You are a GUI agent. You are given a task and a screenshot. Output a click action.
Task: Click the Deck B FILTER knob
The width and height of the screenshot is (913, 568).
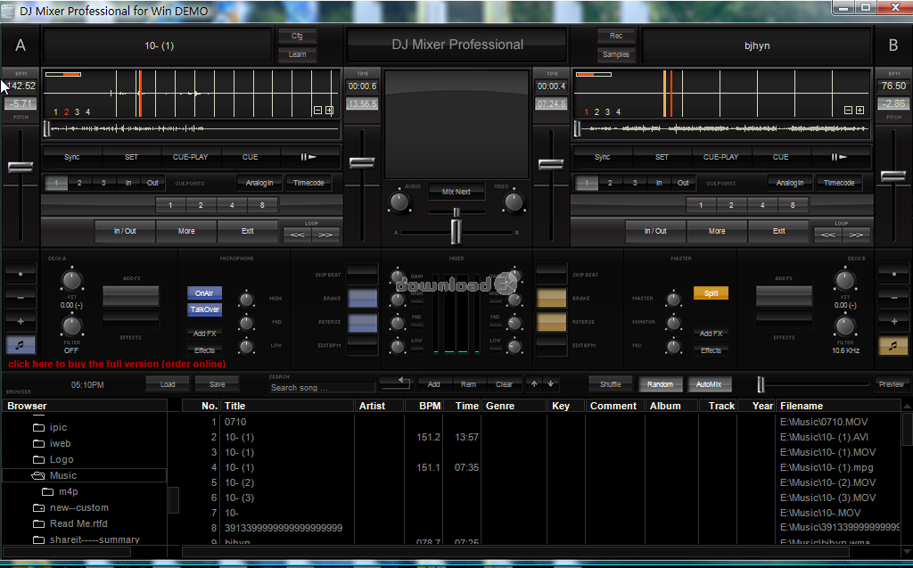click(845, 326)
